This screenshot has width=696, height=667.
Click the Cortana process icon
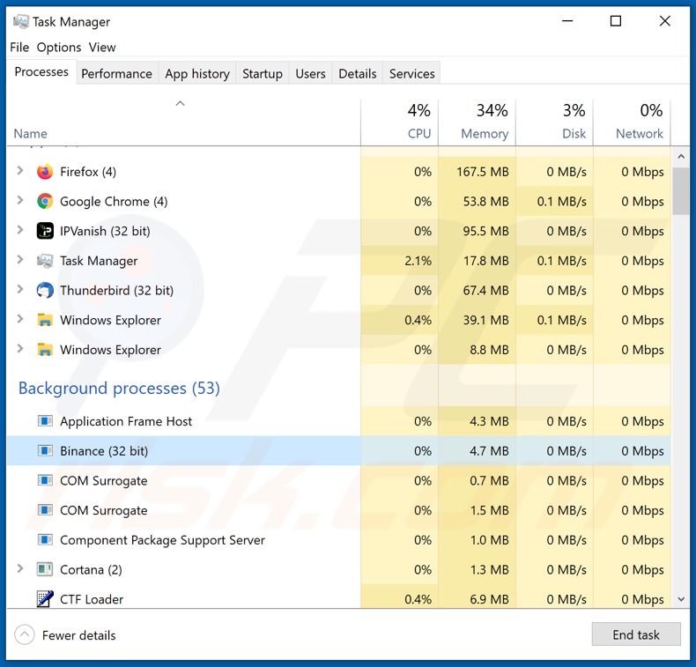[x=45, y=569]
